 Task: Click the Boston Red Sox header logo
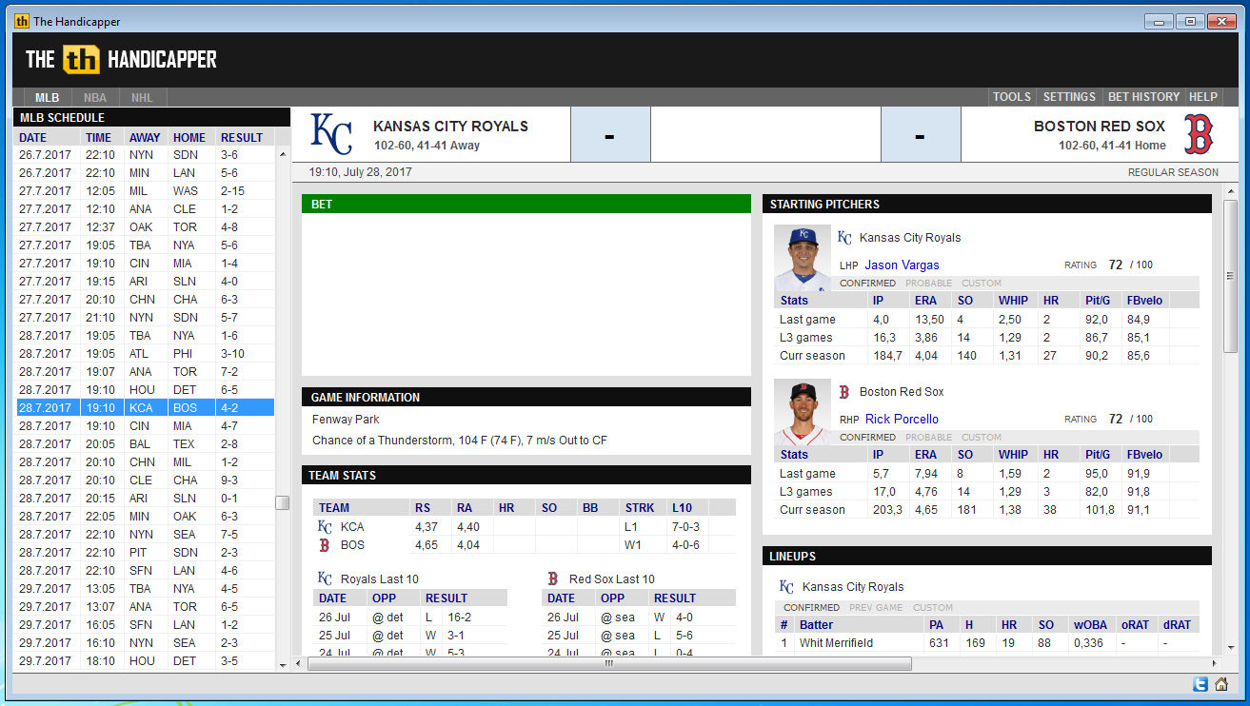tap(1198, 134)
